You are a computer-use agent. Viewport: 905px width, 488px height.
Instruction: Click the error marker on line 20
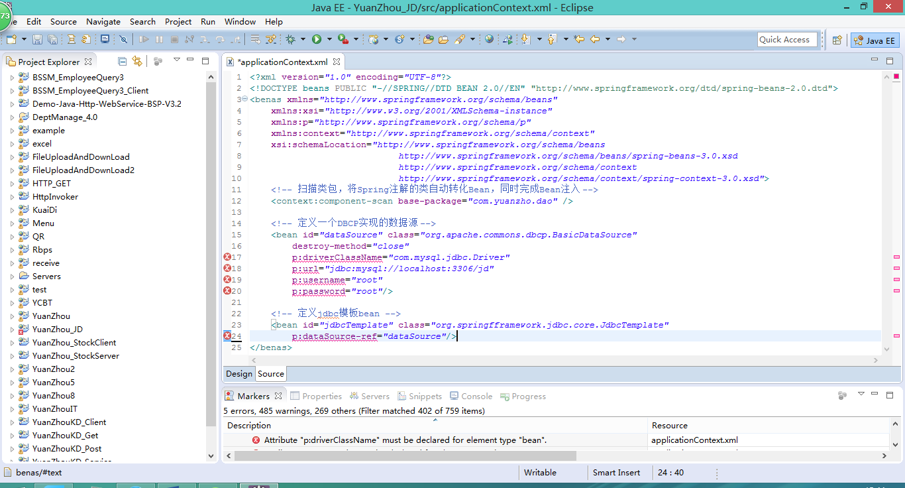(x=227, y=290)
